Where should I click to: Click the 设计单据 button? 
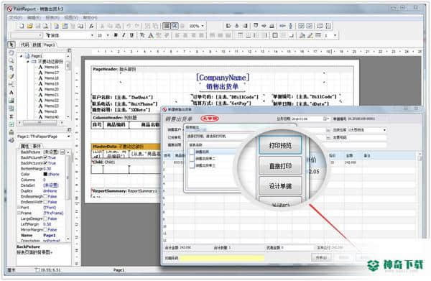[x=280, y=186]
